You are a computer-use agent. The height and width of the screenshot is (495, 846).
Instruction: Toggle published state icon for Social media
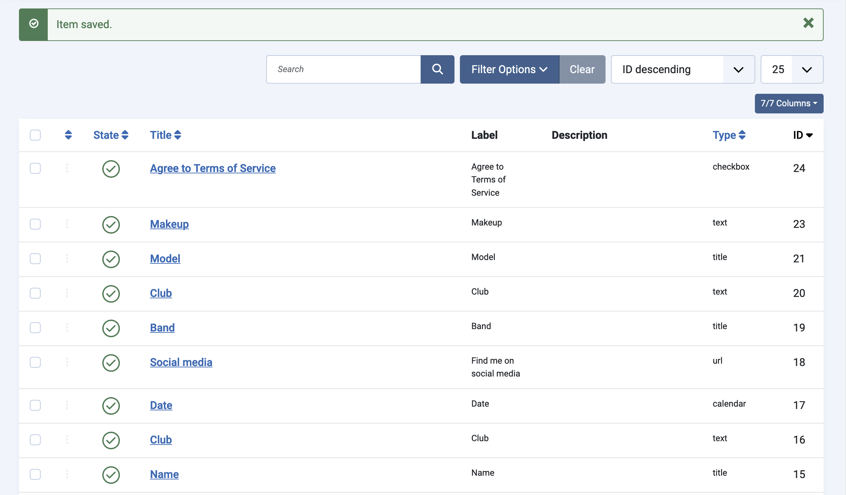pyautogui.click(x=111, y=363)
